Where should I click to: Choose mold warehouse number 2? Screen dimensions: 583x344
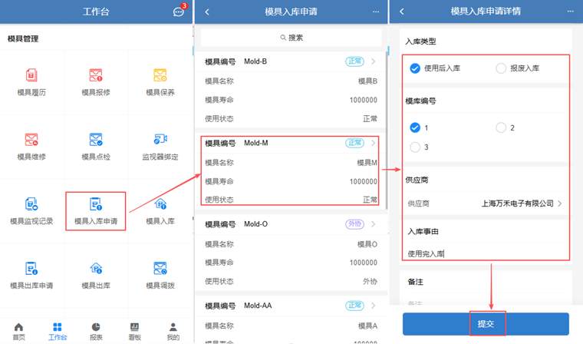[x=501, y=127]
